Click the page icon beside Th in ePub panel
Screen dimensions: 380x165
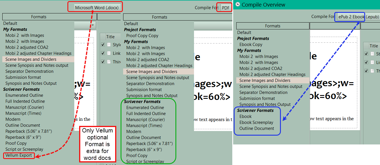pos(372,71)
